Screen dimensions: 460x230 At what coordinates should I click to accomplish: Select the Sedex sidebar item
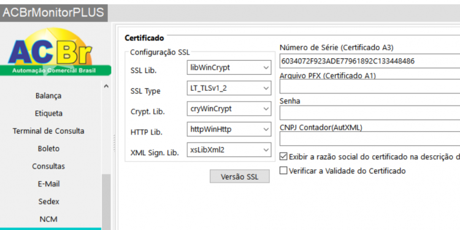click(48, 202)
